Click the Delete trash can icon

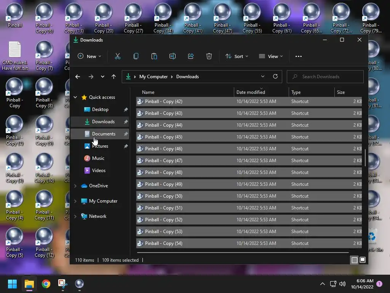209,56
